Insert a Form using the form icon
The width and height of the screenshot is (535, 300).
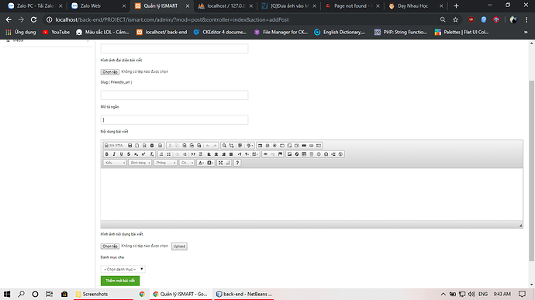260,146
